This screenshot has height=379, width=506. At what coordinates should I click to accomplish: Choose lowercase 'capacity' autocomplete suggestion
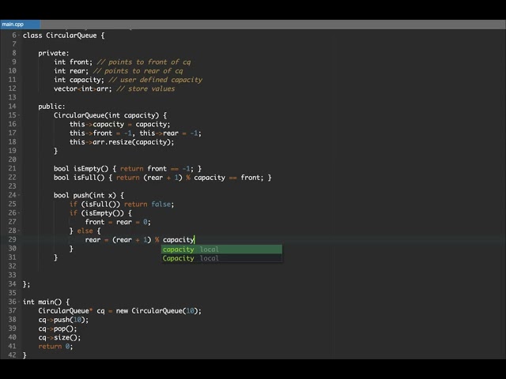pos(221,250)
